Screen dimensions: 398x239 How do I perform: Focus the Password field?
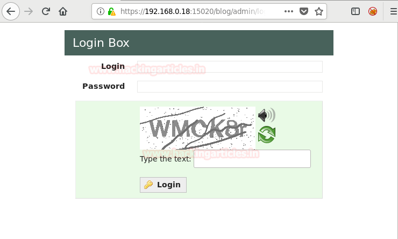tap(230, 87)
